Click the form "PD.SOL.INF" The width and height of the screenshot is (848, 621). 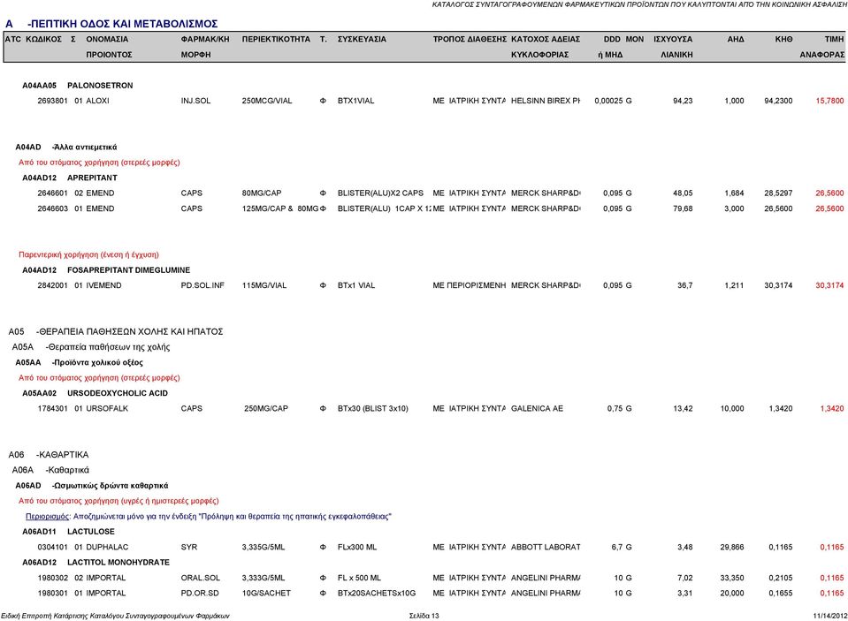(202, 285)
